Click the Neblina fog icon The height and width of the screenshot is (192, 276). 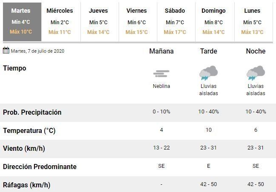tap(161, 74)
